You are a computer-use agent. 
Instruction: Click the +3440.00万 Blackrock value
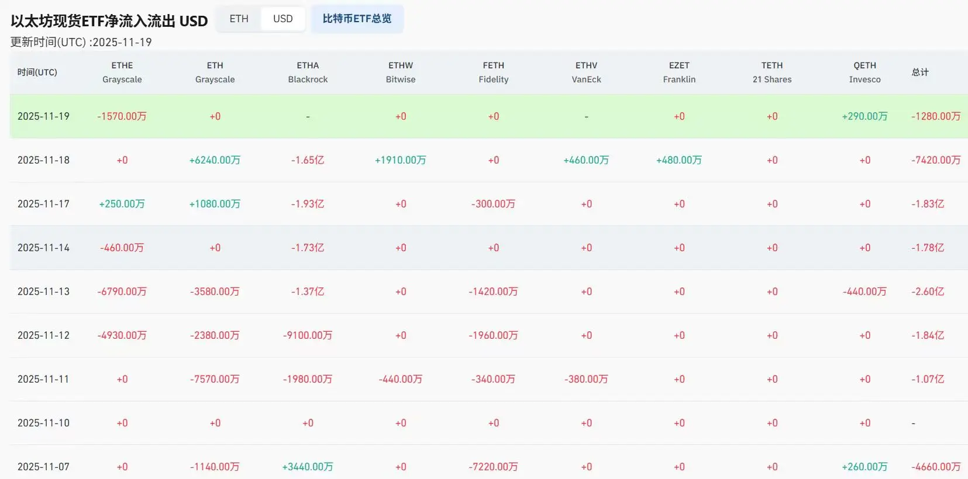(x=308, y=467)
